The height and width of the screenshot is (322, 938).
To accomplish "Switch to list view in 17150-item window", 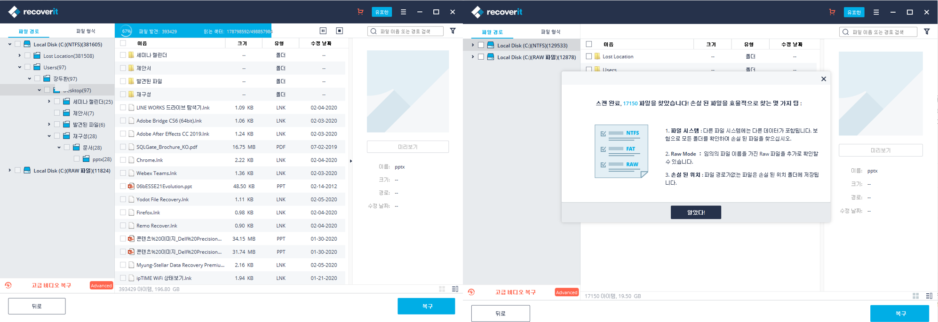I will click(929, 296).
